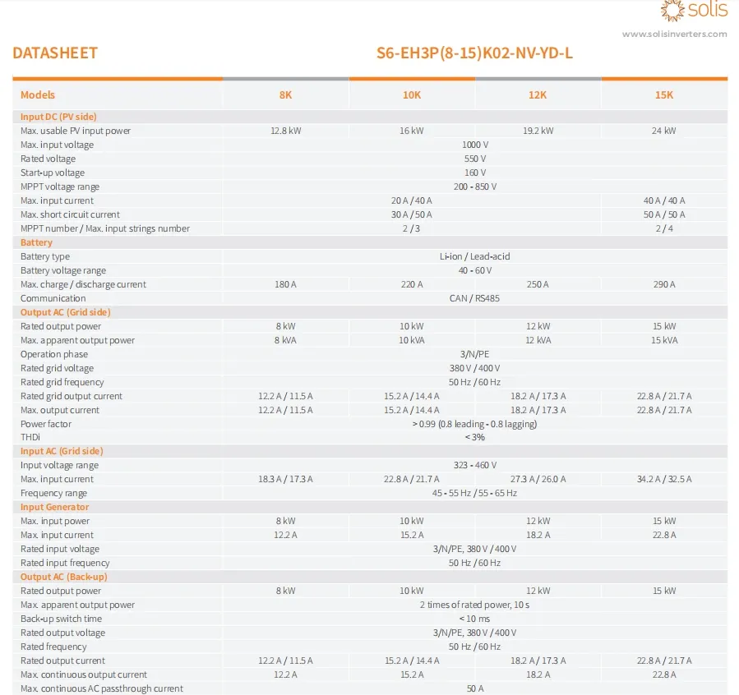Click the 30 A / 50 A short circuit value
The width and height of the screenshot is (739, 695).
click(x=412, y=214)
